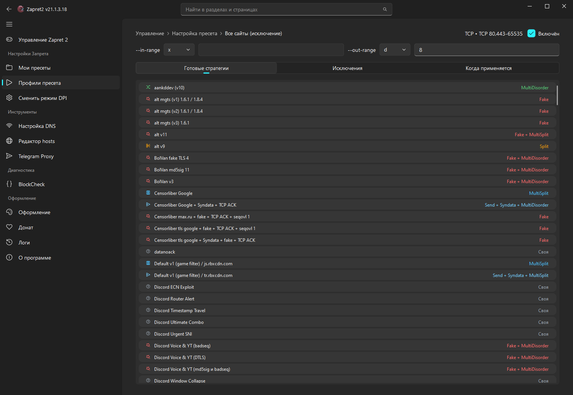Click the Default v1 js.rbxcdn.com entry
This screenshot has width=573, height=395.
[347, 263]
